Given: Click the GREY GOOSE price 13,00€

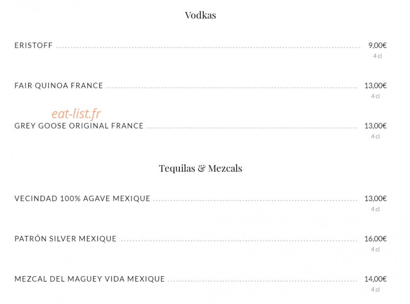Looking at the screenshot, I should click(x=376, y=126).
